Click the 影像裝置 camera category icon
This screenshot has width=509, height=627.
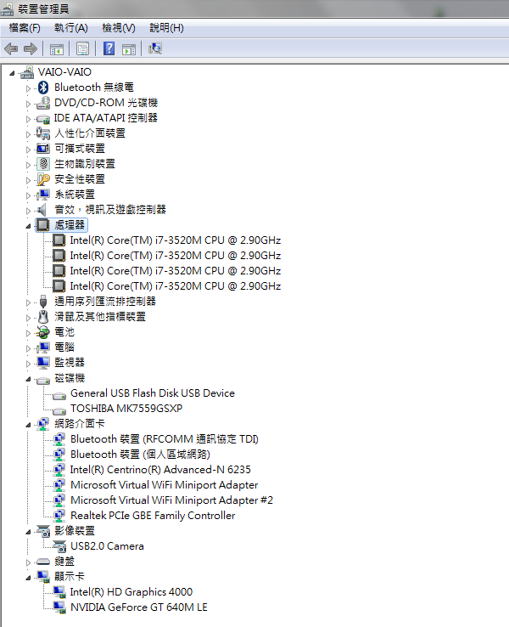coord(42,531)
